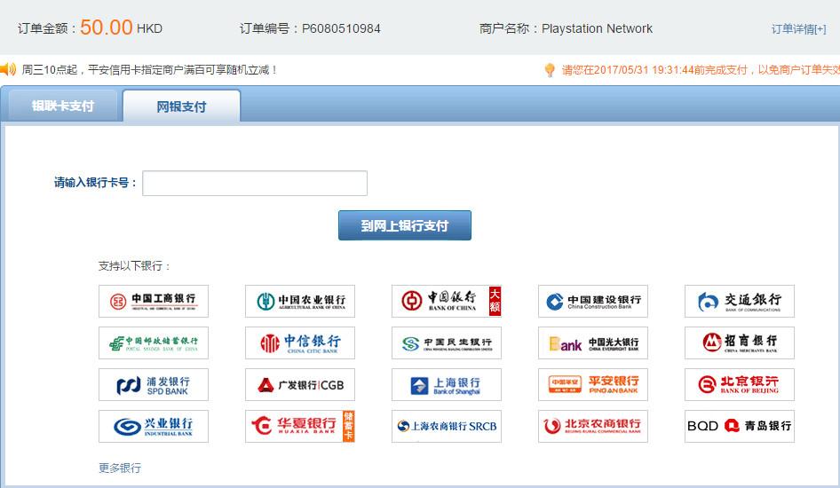
Task: Select China CITIC Bank 中信银行
Action: click(x=300, y=343)
